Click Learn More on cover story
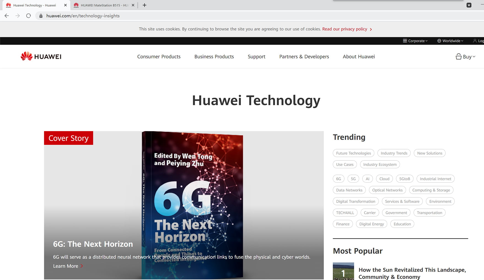The height and width of the screenshot is (280, 484). [68, 266]
